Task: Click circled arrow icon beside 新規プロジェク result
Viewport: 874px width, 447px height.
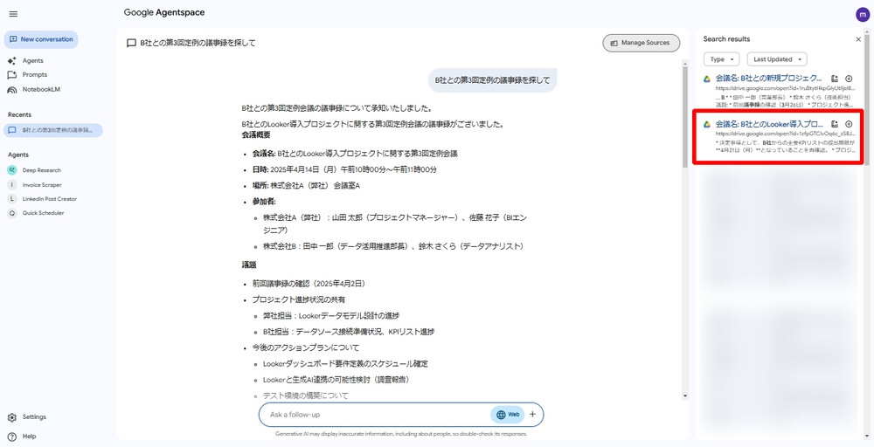Action: 849,79
